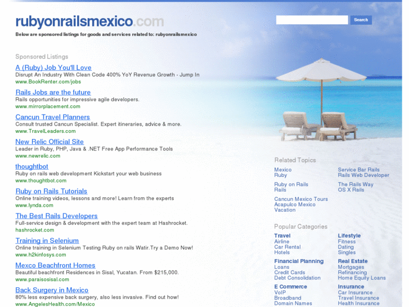
Task: Open the Real Estate category heading
Action: pyautogui.click(x=353, y=261)
